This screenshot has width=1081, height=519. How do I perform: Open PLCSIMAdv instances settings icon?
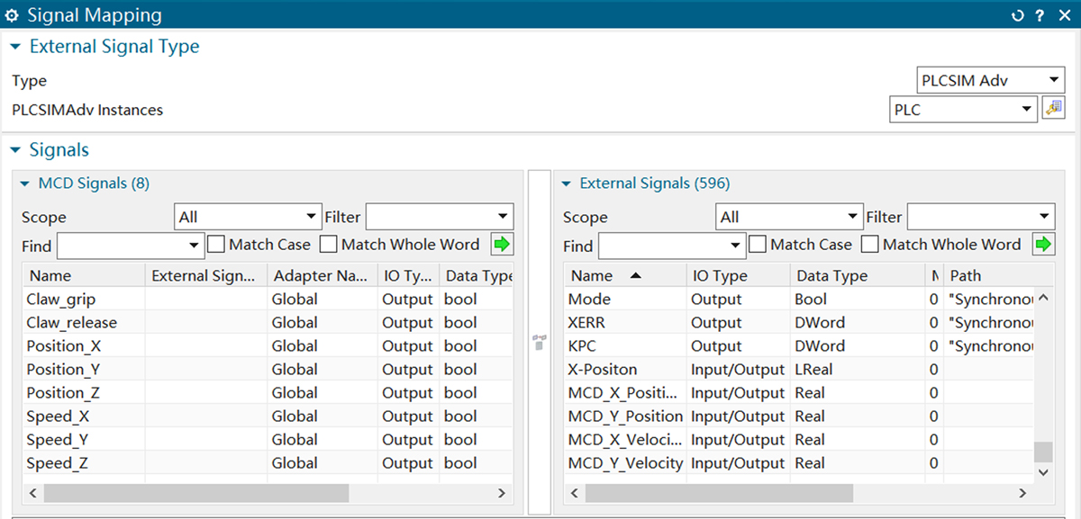pyautogui.click(x=1052, y=109)
